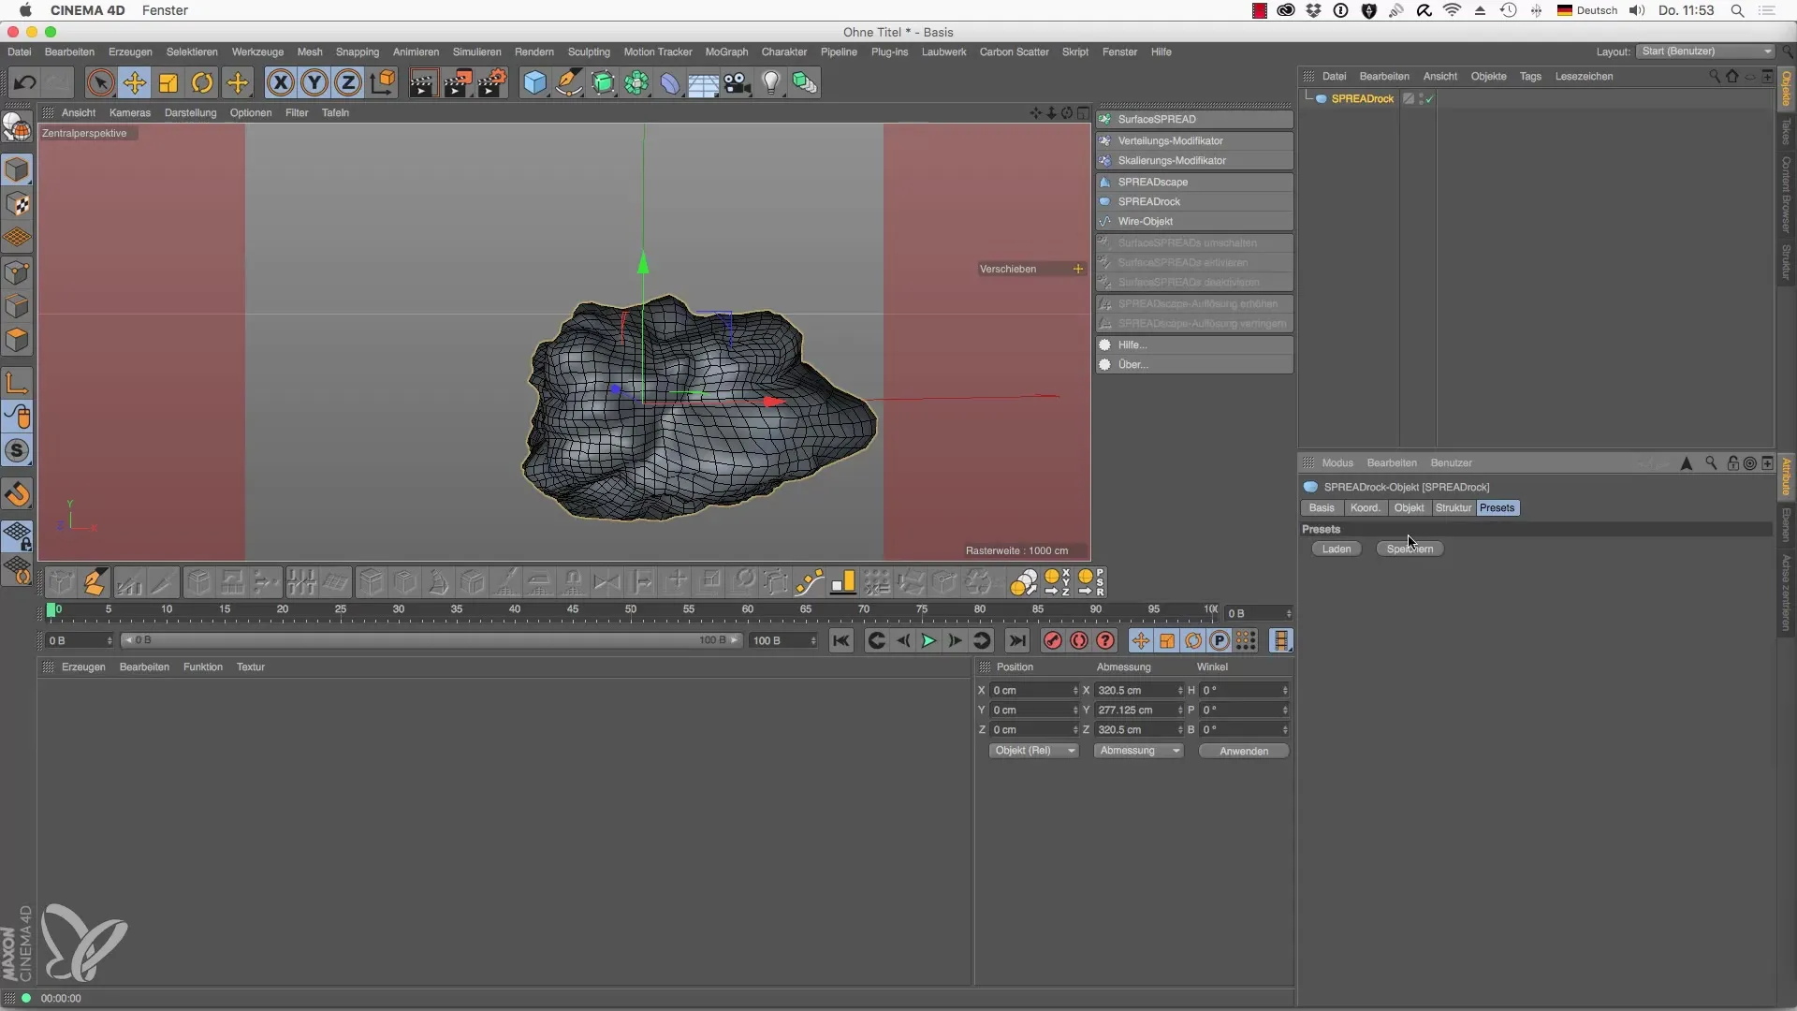
Task: Create SurfaceSPREAD object
Action: (x=1195, y=120)
